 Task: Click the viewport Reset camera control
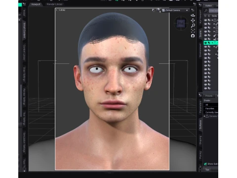tap(193, 36)
